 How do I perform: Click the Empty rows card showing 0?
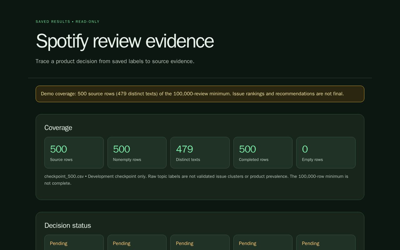326,152
